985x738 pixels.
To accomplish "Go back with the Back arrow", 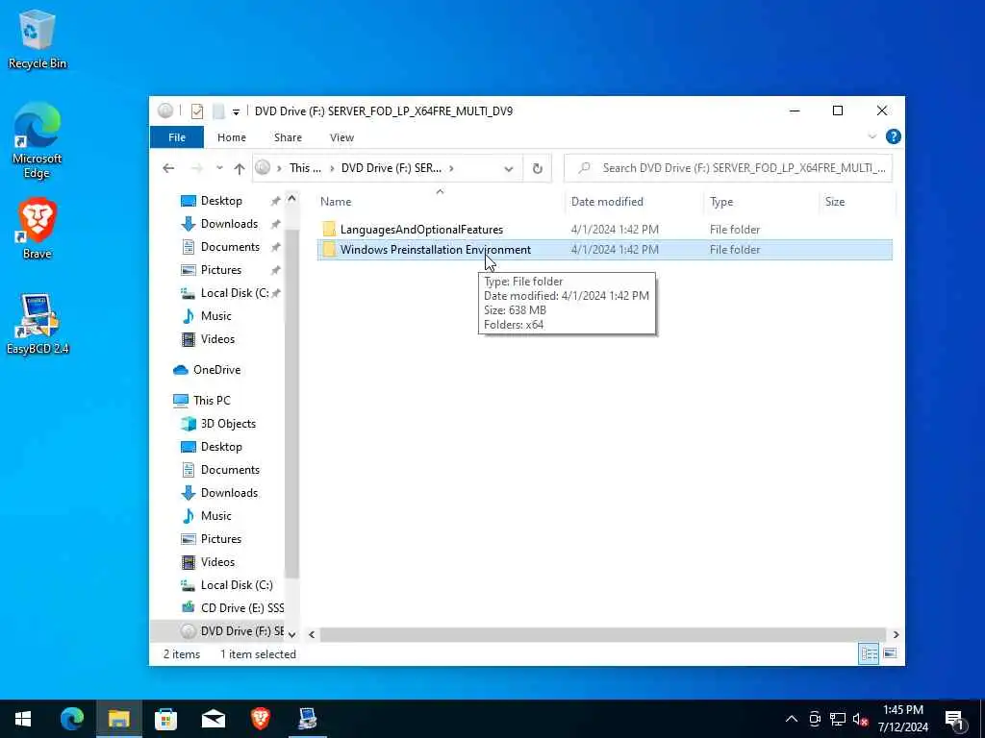I will click(168, 168).
